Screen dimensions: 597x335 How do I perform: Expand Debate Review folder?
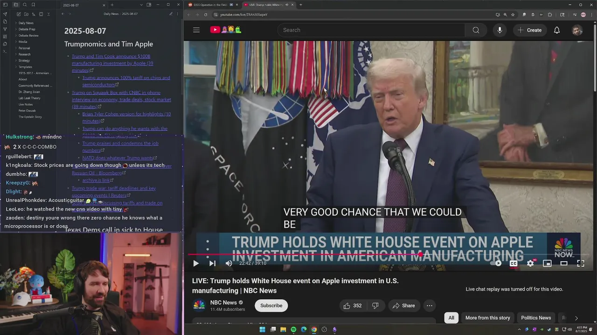coord(28,35)
